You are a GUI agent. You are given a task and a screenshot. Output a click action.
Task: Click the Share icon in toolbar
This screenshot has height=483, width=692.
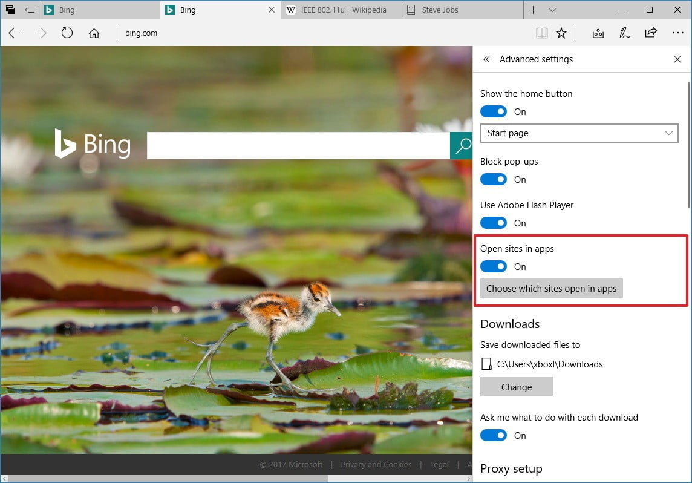point(651,33)
